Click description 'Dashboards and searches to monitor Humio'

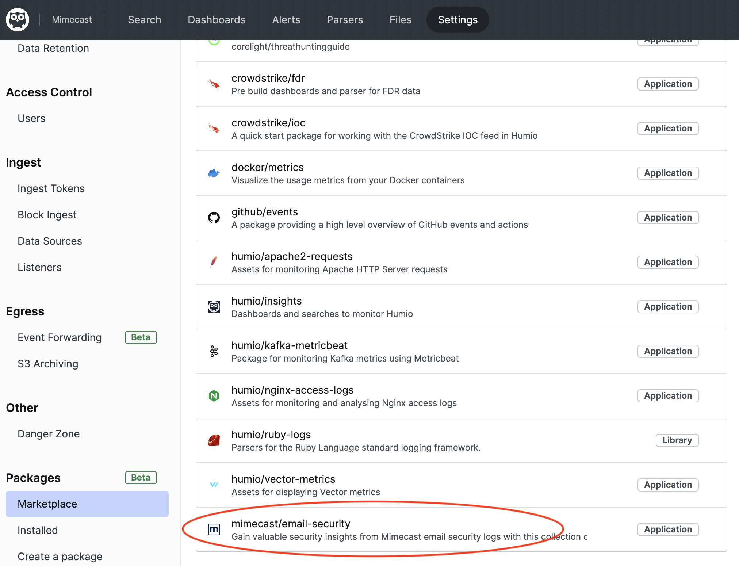[322, 314]
